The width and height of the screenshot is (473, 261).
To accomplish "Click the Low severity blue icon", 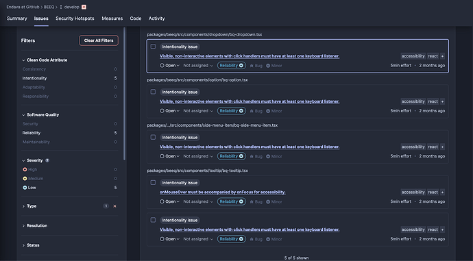I will [25, 188].
